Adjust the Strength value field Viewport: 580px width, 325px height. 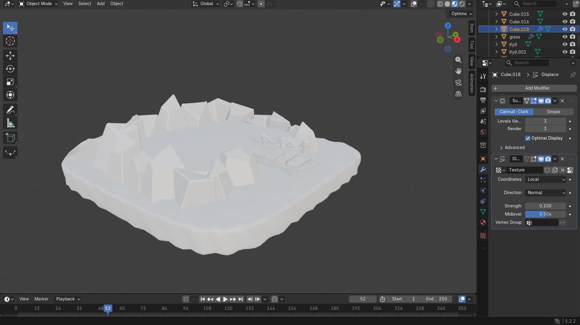pyautogui.click(x=545, y=206)
